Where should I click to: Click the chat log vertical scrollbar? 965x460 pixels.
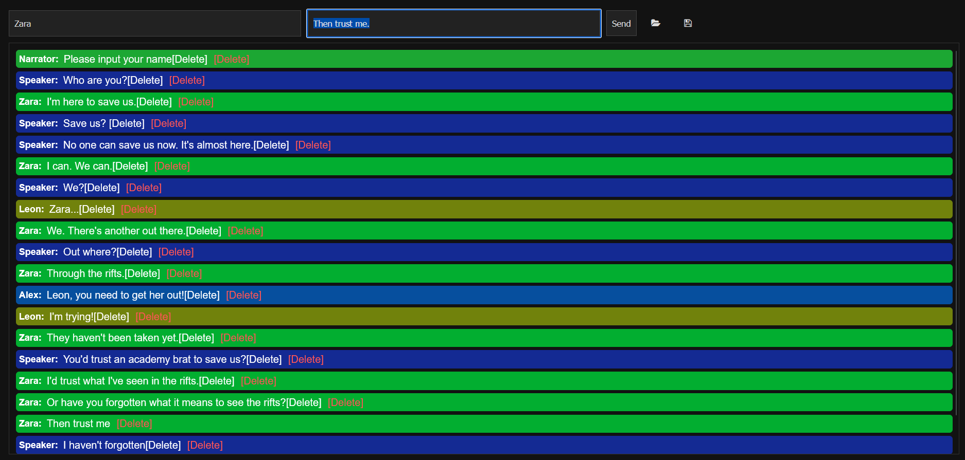(x=956, y=232)
